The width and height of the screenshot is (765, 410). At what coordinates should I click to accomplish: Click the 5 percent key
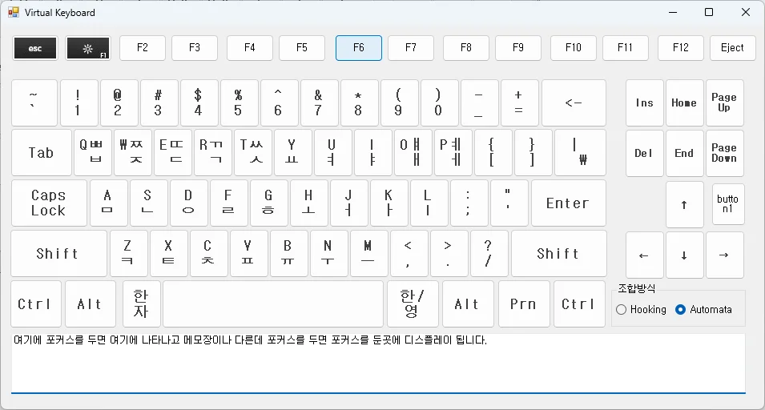[239, 102]
